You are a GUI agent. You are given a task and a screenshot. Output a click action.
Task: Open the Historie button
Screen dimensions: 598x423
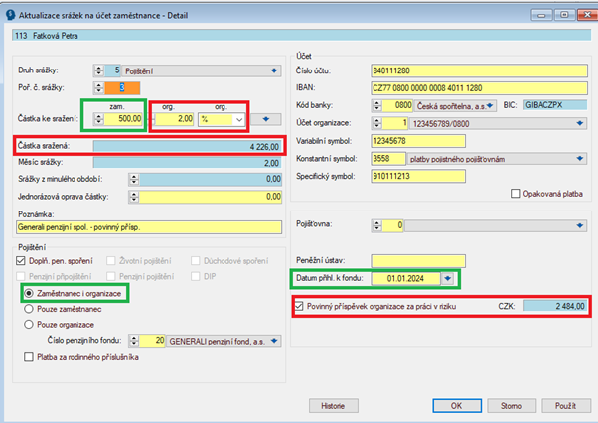[332, 405]
